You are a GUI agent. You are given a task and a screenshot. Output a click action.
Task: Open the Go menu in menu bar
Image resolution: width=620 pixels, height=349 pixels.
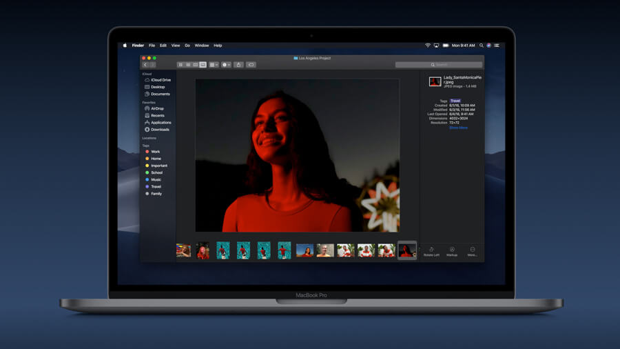pos(187,46)
